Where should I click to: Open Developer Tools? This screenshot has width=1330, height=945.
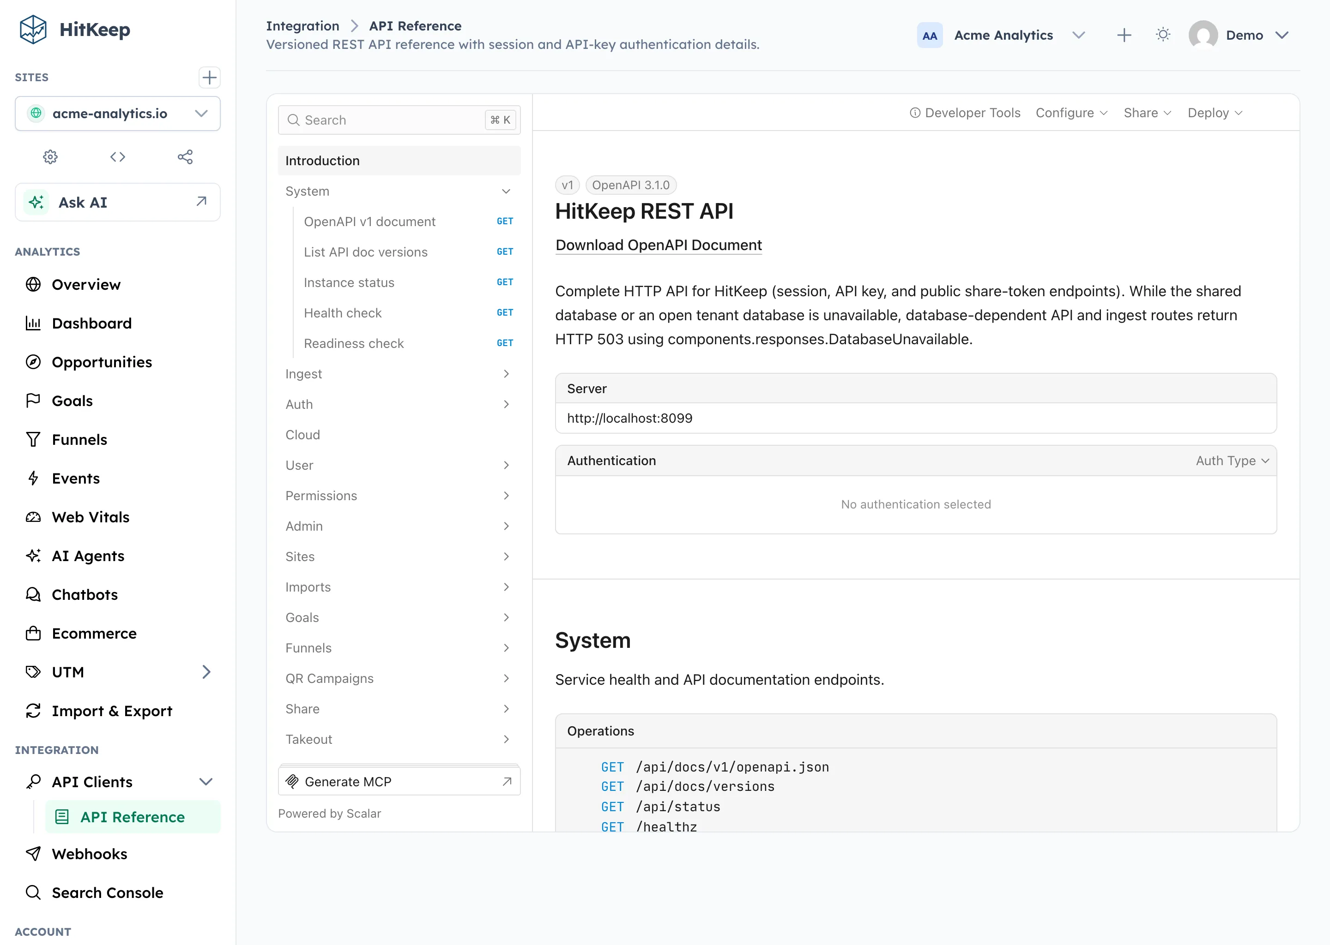point(965,113)
